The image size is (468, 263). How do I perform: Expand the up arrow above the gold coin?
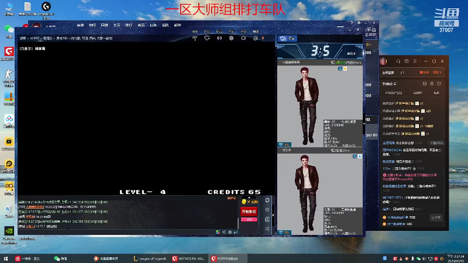(x=249, y=198)
